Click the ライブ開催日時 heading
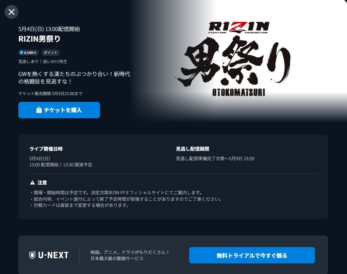 46,149
